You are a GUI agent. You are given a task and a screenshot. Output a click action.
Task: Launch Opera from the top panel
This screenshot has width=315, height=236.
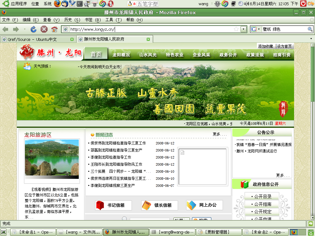pos(110,4)
